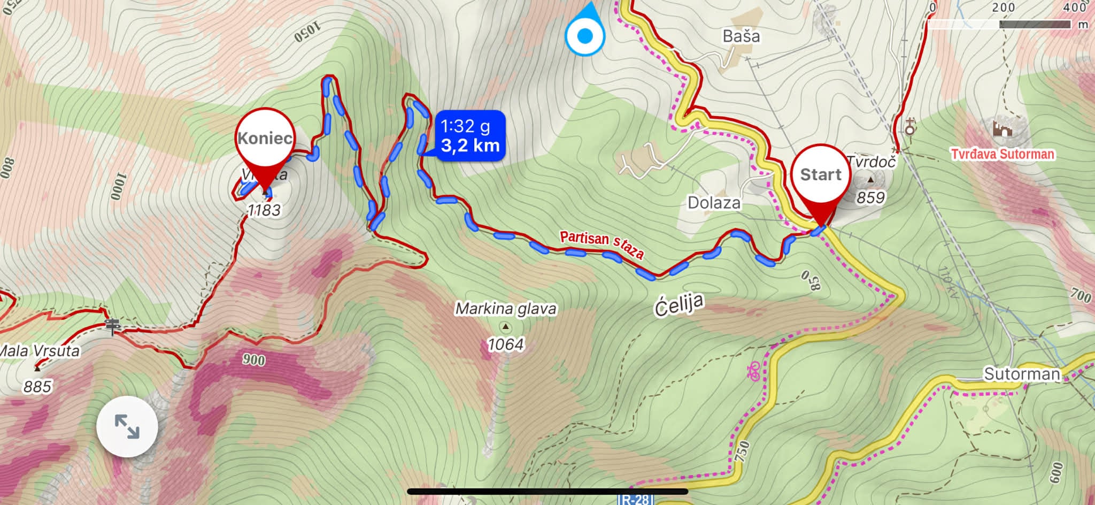Tap the Partisan staza trail label
Screen dimensions: 1095x505
click(602, 243)
